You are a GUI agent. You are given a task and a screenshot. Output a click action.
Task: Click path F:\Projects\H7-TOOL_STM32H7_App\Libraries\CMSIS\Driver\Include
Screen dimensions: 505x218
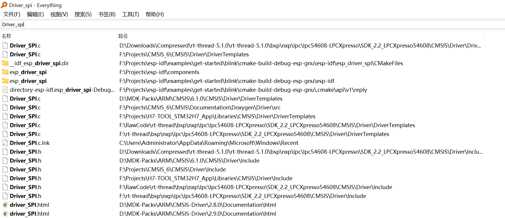pyautogui.click(x=206, y=178)
